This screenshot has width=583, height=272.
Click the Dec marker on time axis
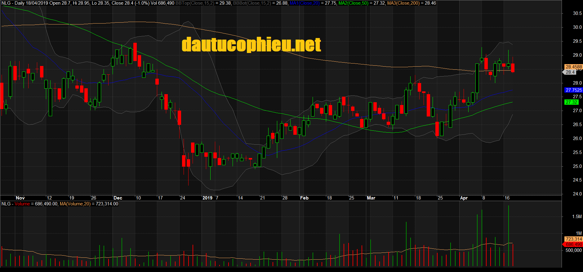118,198
